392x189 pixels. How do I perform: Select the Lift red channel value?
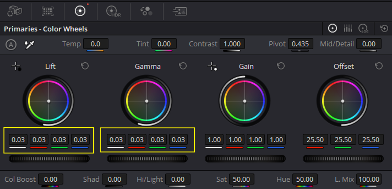click(39, 140)
